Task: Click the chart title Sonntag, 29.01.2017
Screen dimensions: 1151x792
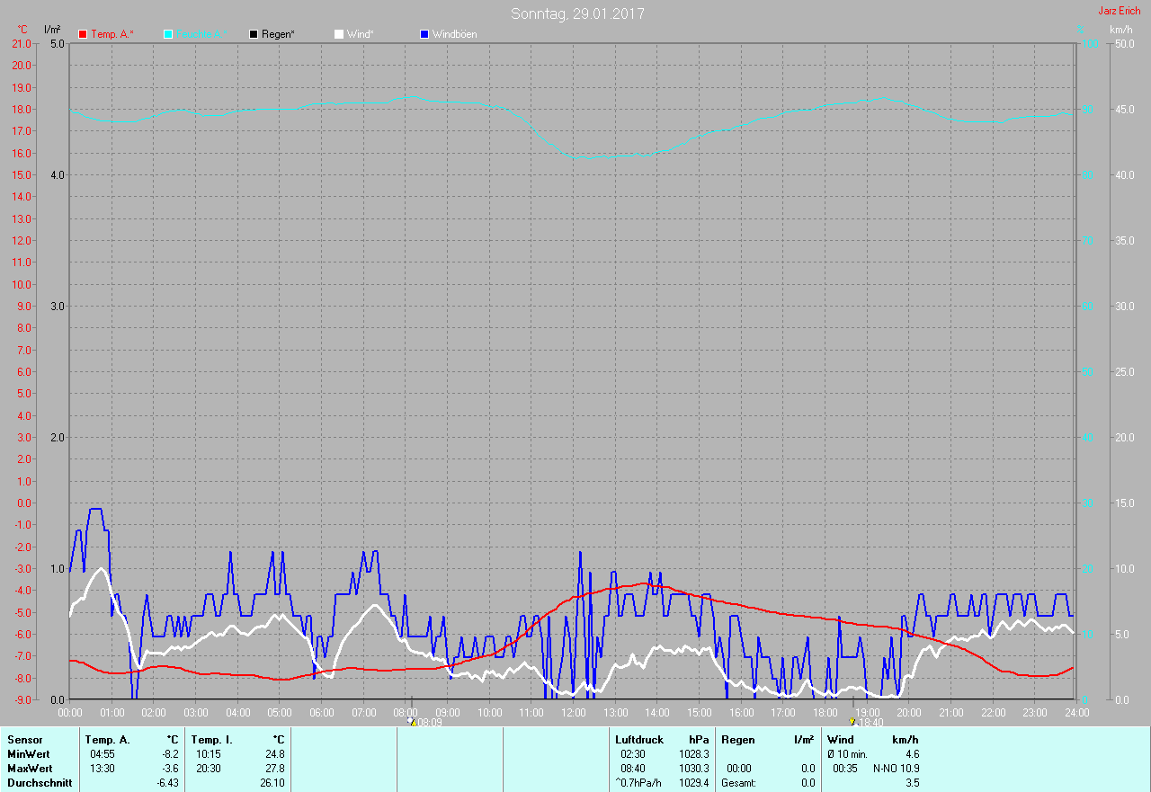Action: coord(577,13)
